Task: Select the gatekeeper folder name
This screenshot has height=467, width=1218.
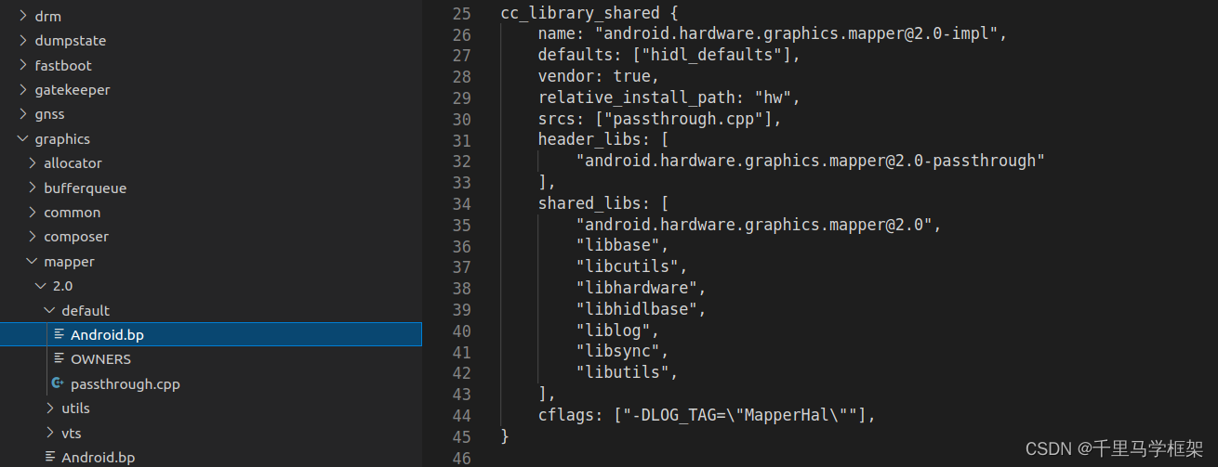Action: (x=73, y=90)
